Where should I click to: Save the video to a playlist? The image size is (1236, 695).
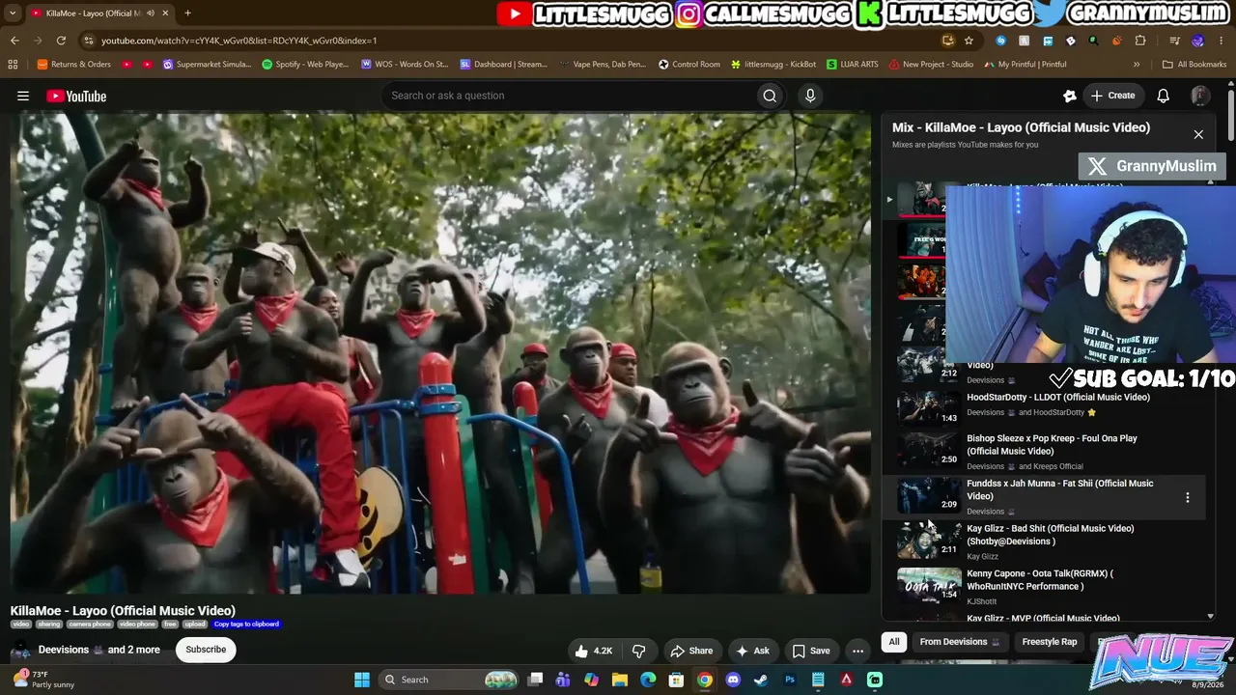pos(811,651)
